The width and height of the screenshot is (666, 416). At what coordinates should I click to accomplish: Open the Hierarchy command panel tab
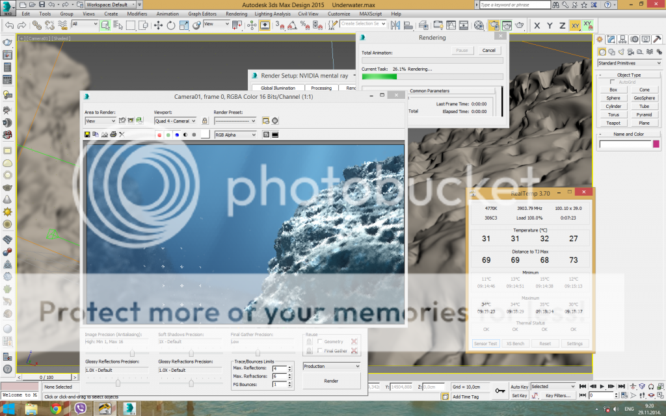(x=622, y=40)
